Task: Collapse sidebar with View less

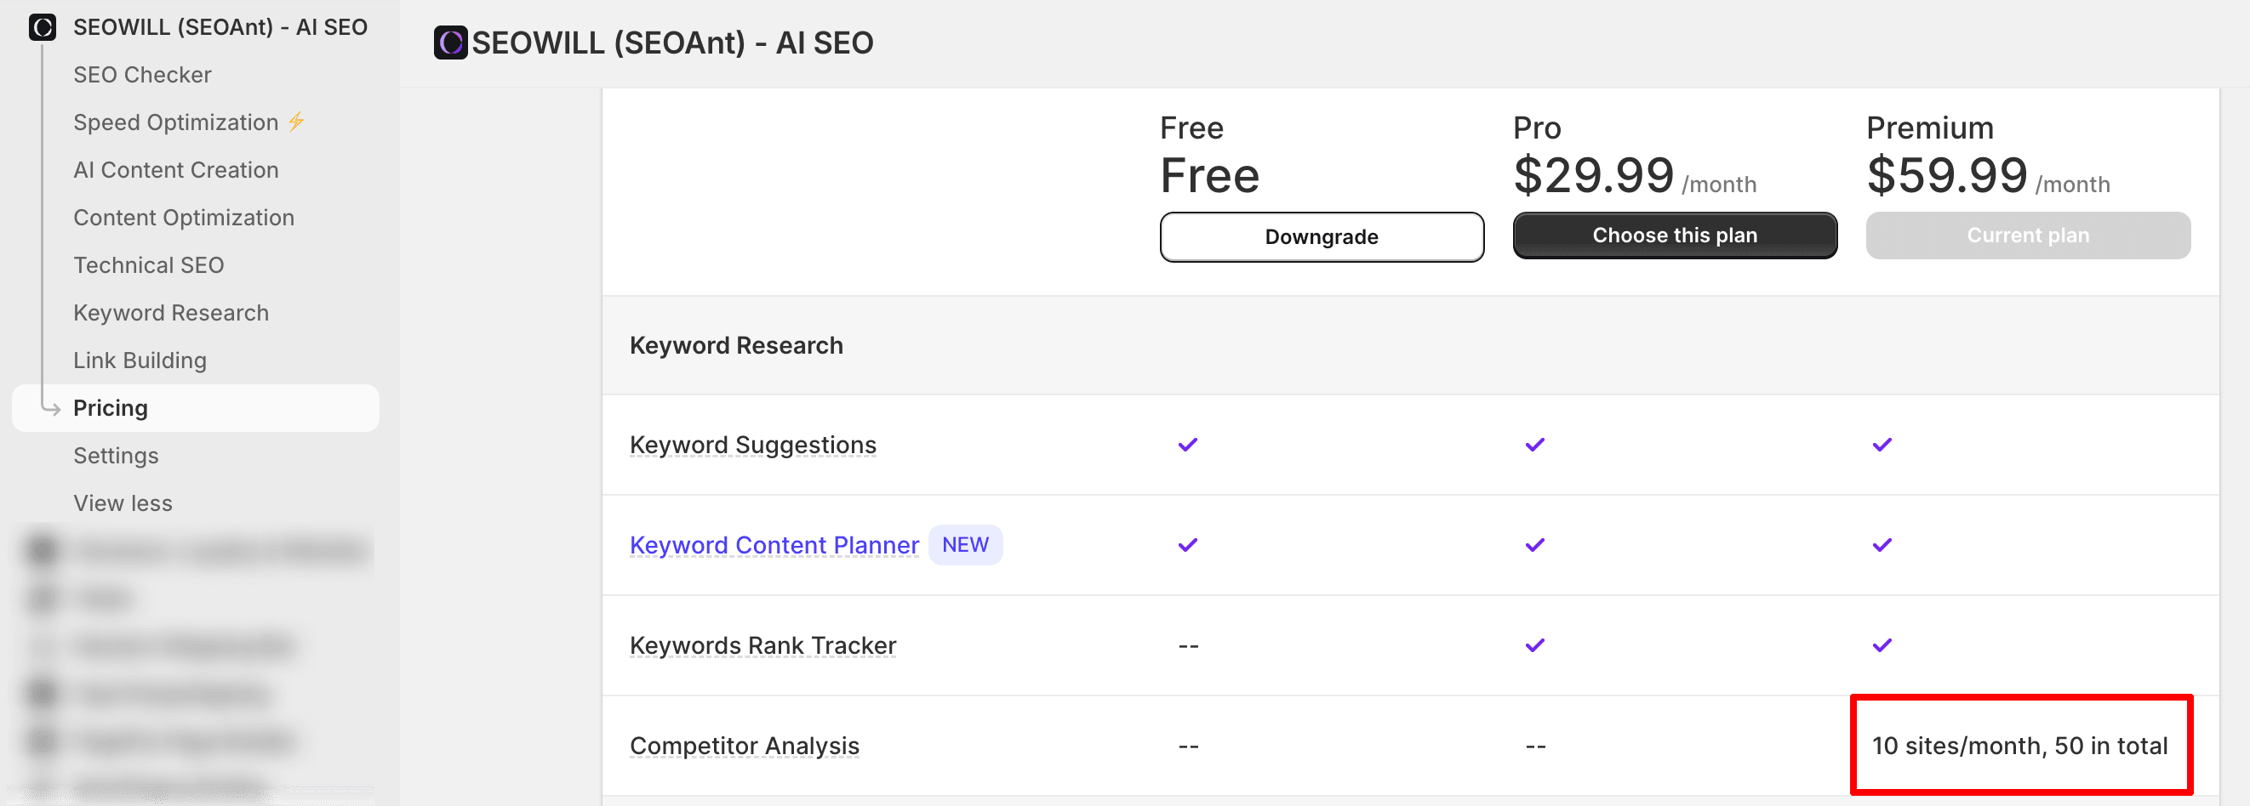Action: [123, 503]
